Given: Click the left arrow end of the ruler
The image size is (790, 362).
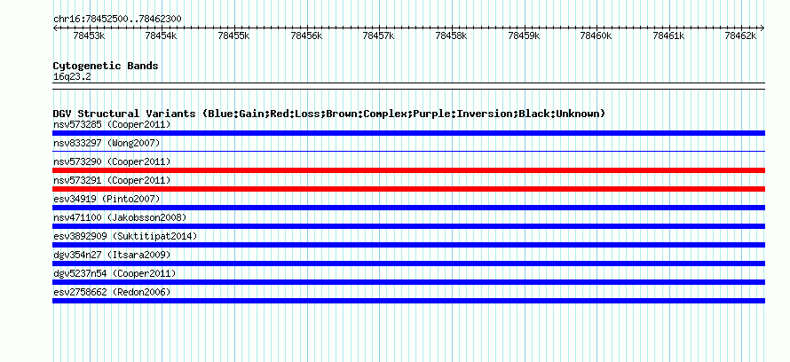Looking at the screenshot, I should [x=55, y=28].
